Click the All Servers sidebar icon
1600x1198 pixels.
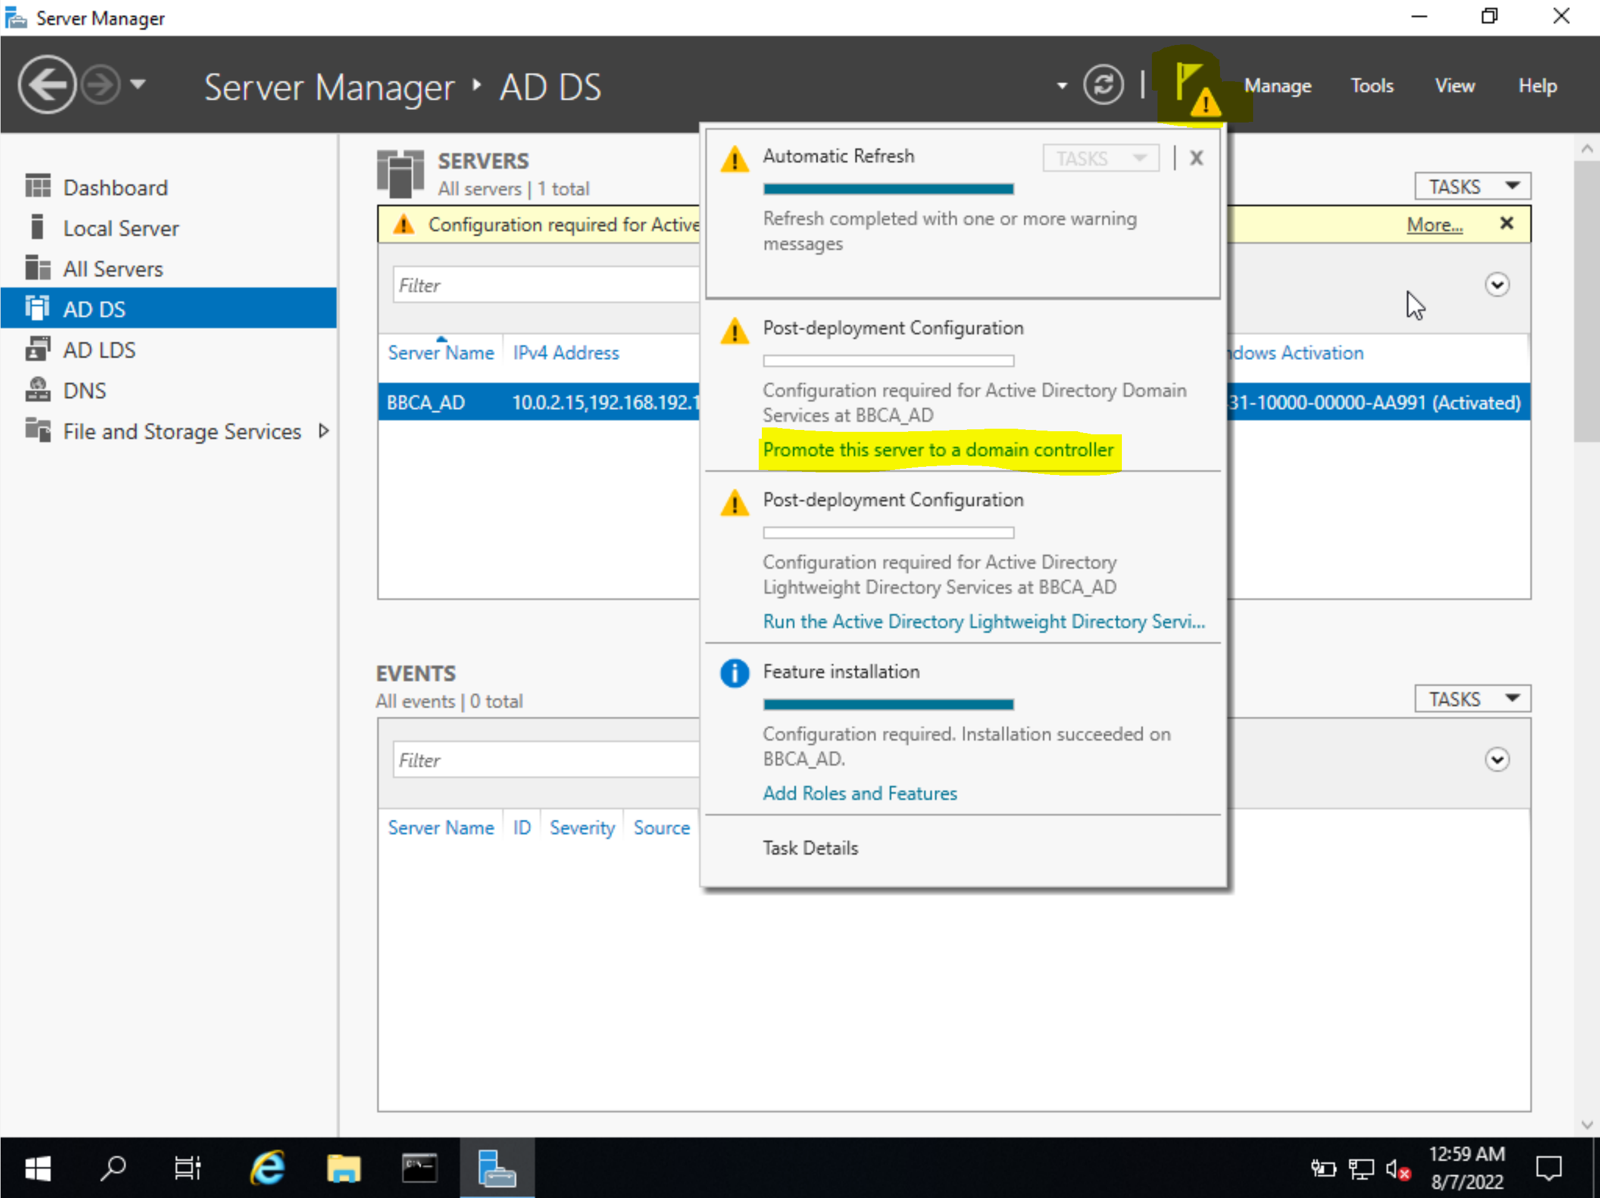tap(37, 267)
